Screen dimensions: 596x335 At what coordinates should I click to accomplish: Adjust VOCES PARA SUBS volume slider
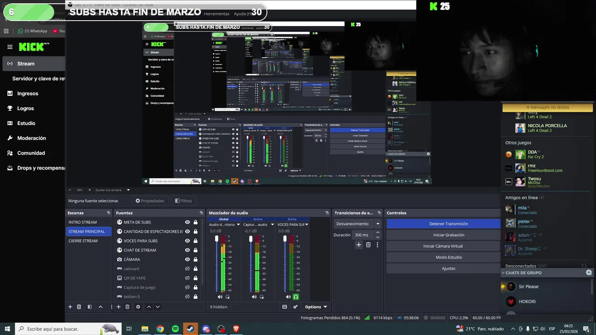[x=284, y=239]
